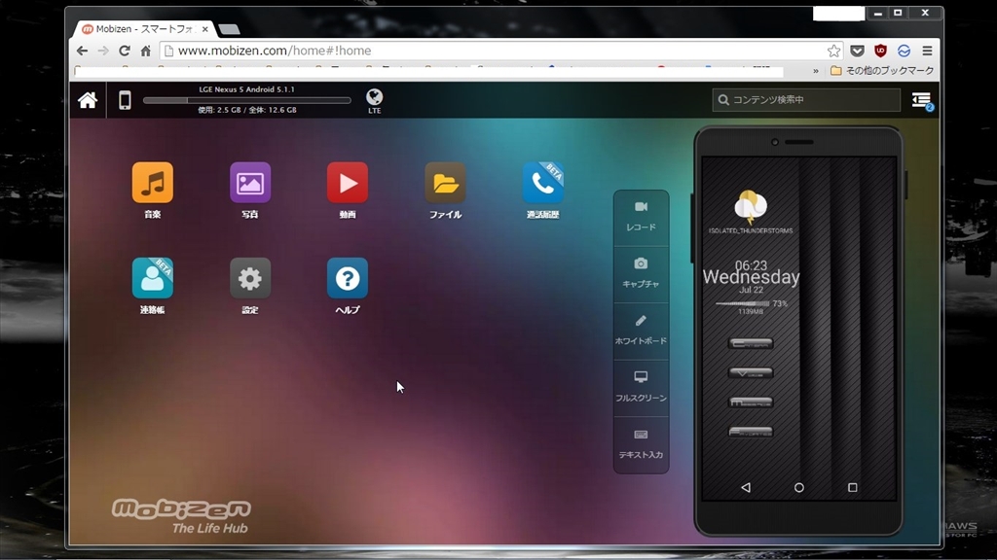The width and height of the screenshot is (997, 560).
Task: Click the Pocket extension icon
Action: (857, 51)
